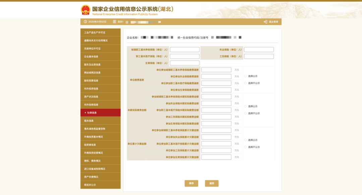Open 外商投资经营情况 sidebar item
This screenshot has height=195, width=362.
click(x=101, y=153)
